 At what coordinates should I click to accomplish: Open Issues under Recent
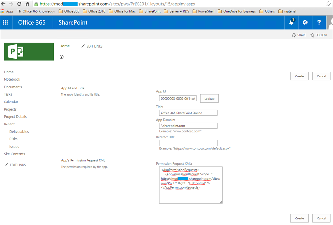pos(14,147)
